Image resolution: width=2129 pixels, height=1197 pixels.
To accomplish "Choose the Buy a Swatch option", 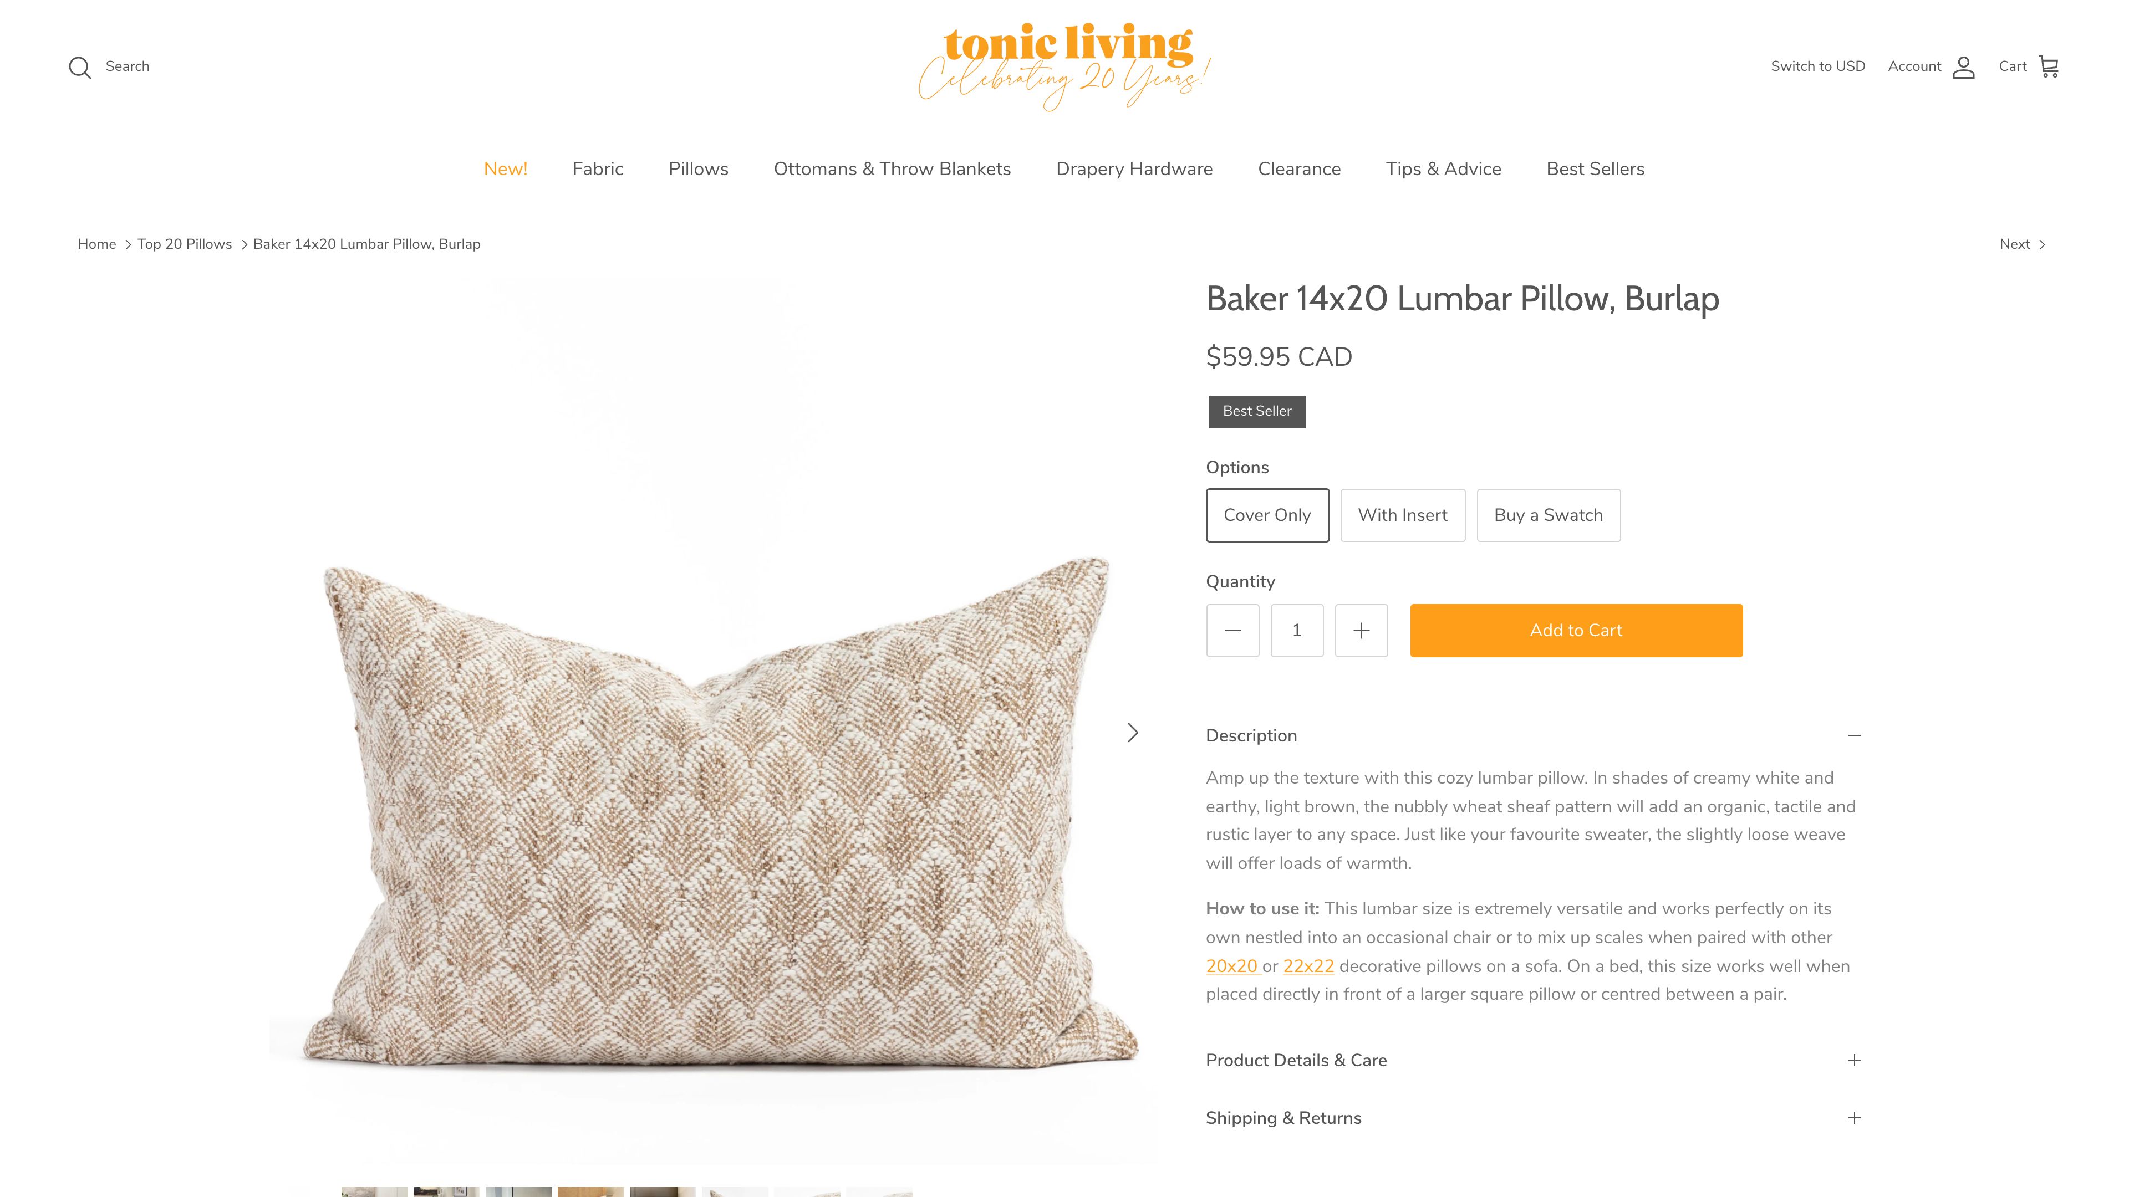I will (1548, 515).
